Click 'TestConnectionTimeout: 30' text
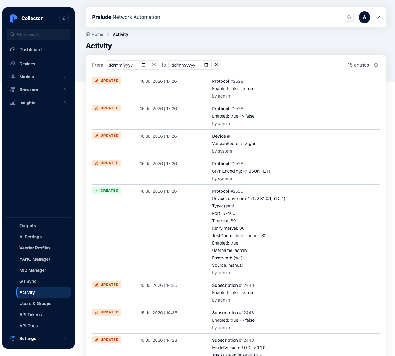The width and height of the screenshot is (395, 356). (x=239, y=236)
